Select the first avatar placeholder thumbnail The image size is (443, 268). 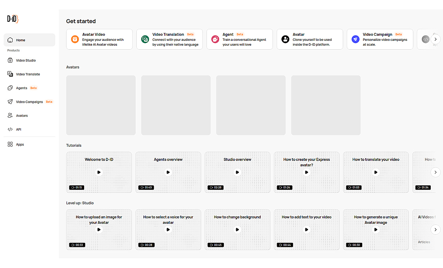pyautogui.click(x=101, y=105)
